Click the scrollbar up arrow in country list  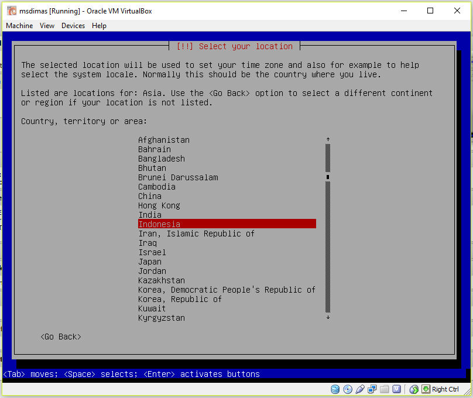(328, 139)
